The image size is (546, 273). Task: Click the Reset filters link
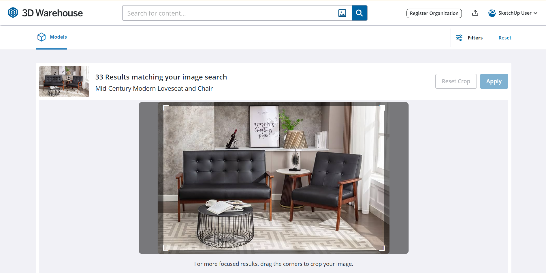pyautogui.click(x=505, y=38)
